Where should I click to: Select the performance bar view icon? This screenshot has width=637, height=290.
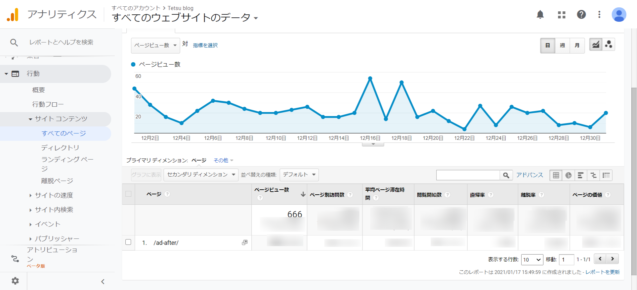pyautogui.click(x=580, y=175)
